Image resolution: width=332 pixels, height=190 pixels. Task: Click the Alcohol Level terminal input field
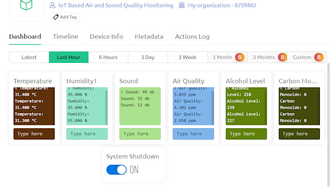(246, 134)
